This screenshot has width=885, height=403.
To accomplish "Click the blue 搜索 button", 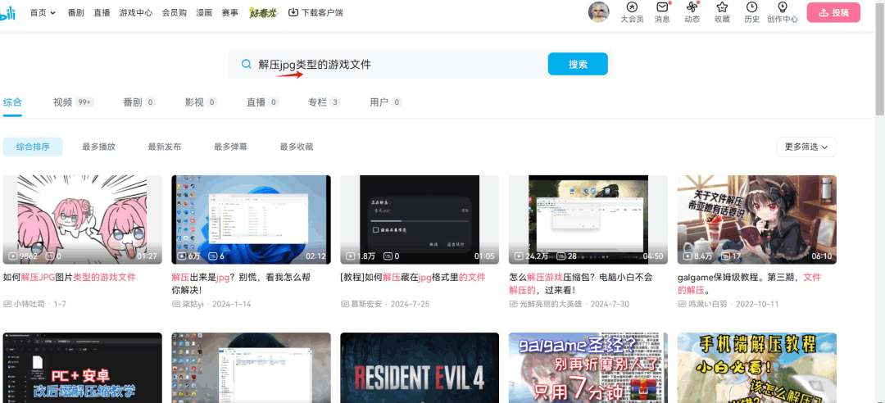I will (578, 64).
